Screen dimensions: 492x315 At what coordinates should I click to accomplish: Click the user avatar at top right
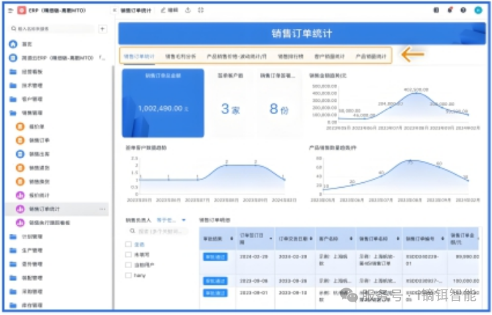[478, 10]
